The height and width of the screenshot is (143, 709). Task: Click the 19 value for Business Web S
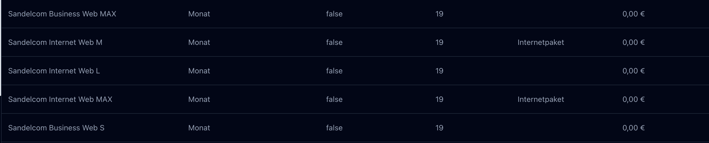(439, 128)
